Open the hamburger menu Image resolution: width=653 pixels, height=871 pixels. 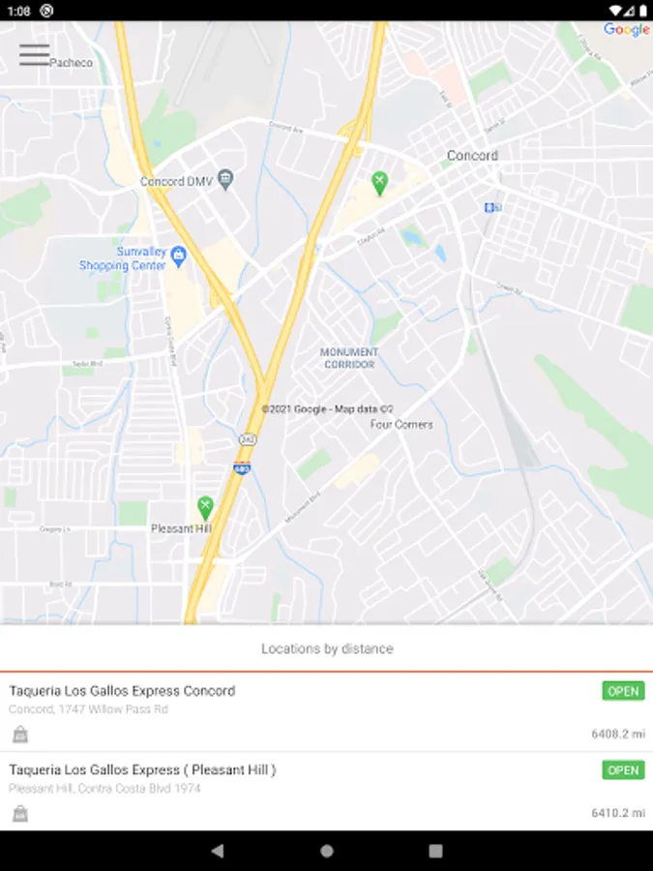[35, 55]
